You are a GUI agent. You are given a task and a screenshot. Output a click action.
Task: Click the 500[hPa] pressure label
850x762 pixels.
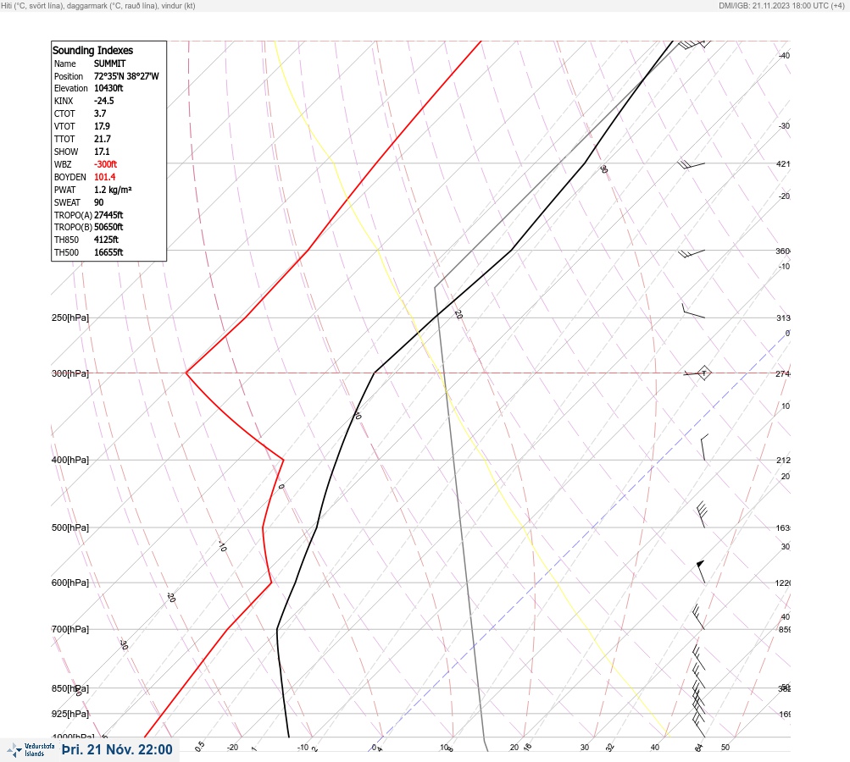coord(70,528)
